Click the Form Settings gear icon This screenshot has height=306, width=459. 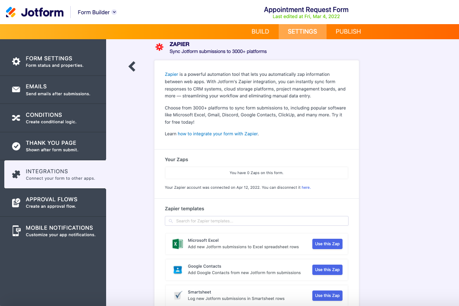16,62
